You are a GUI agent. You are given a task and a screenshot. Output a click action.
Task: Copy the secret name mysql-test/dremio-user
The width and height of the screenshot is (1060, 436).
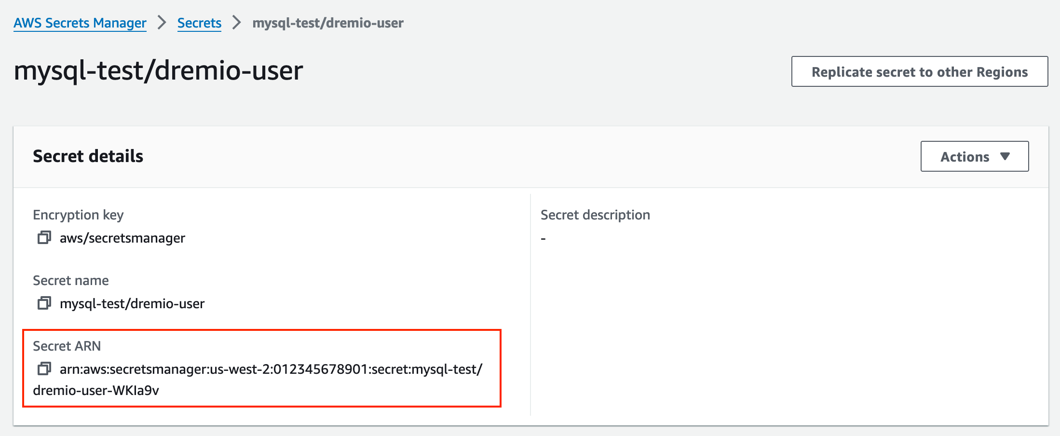coord(44,303)
